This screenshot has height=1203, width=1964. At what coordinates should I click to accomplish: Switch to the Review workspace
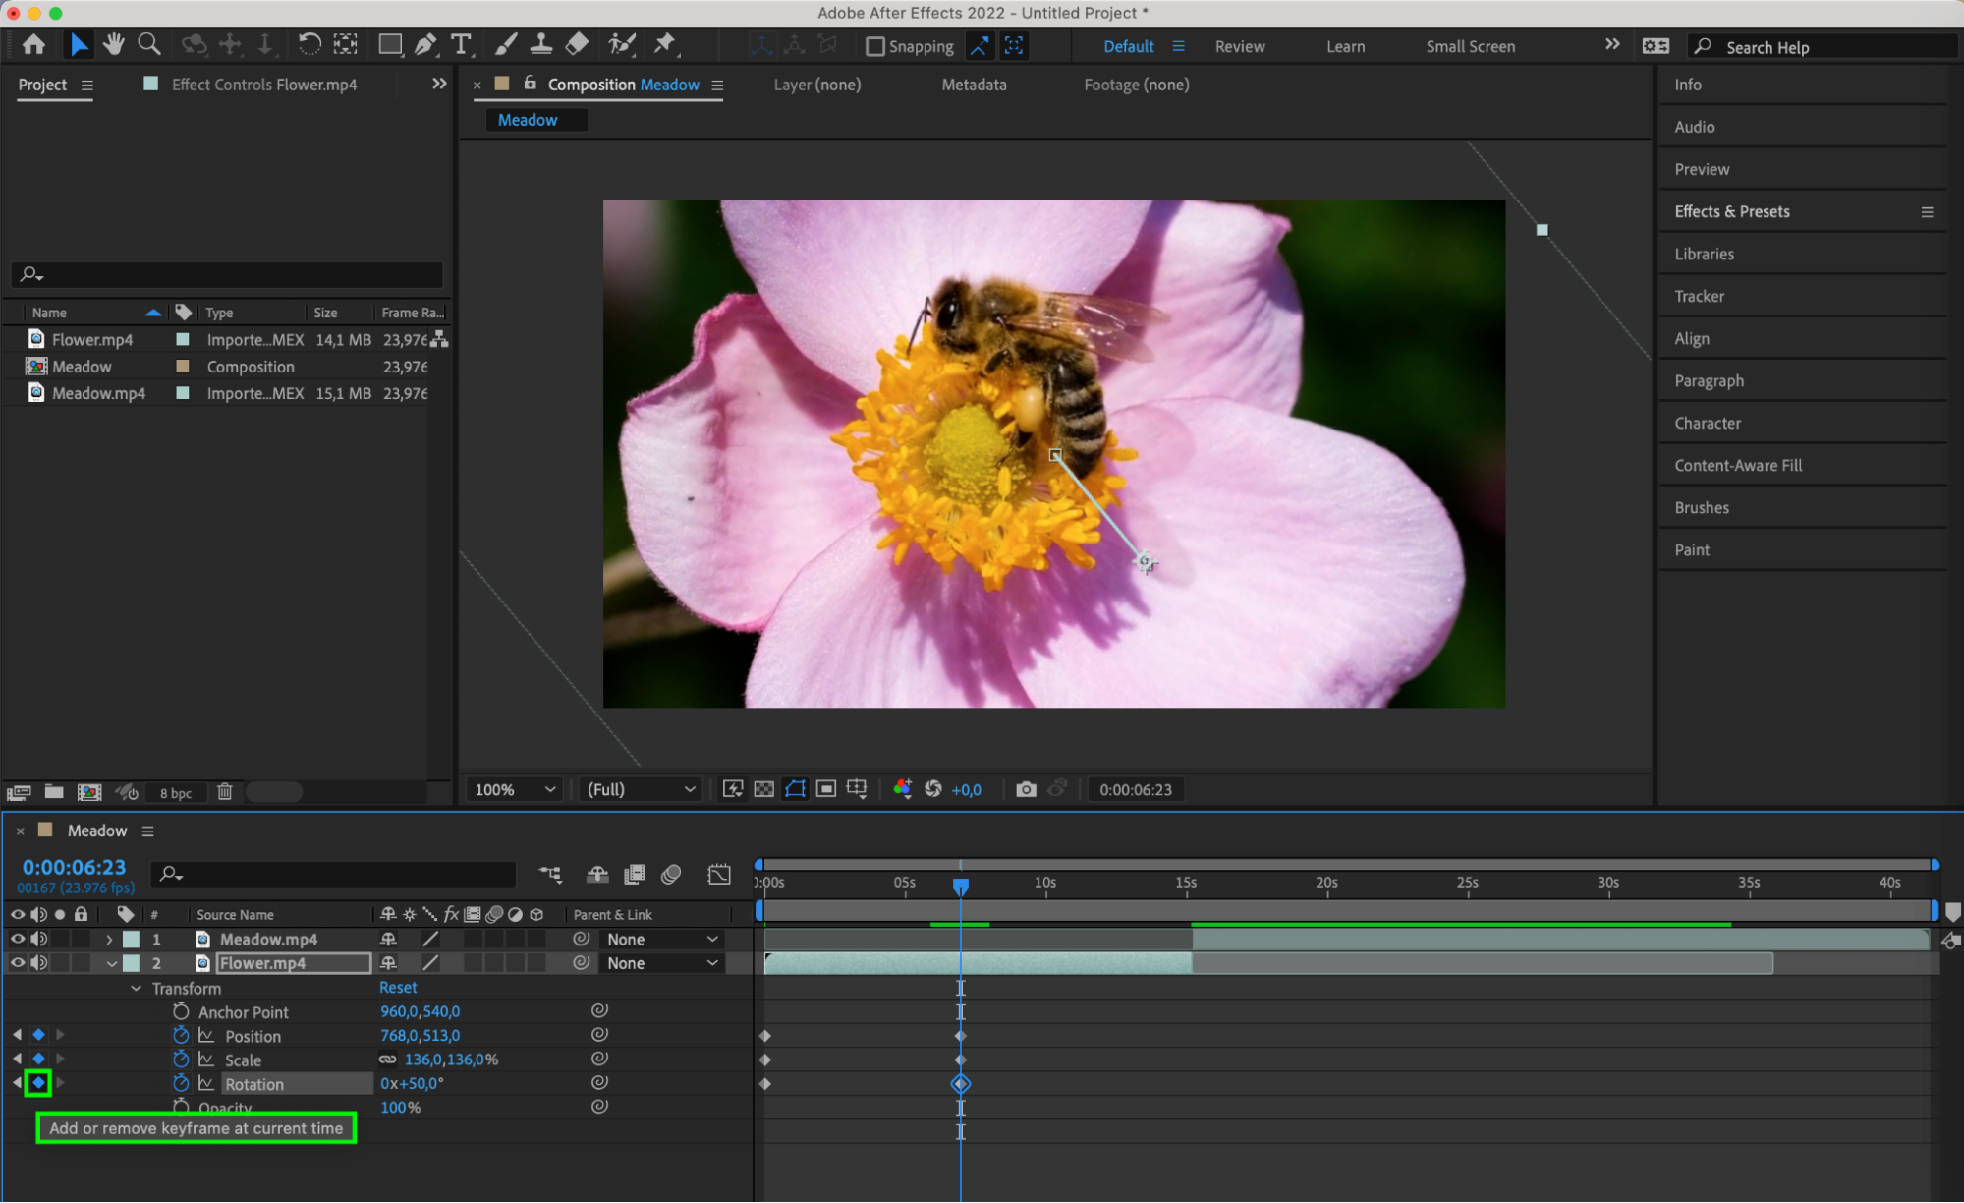pyautogui.click(x=1239, y=46)
